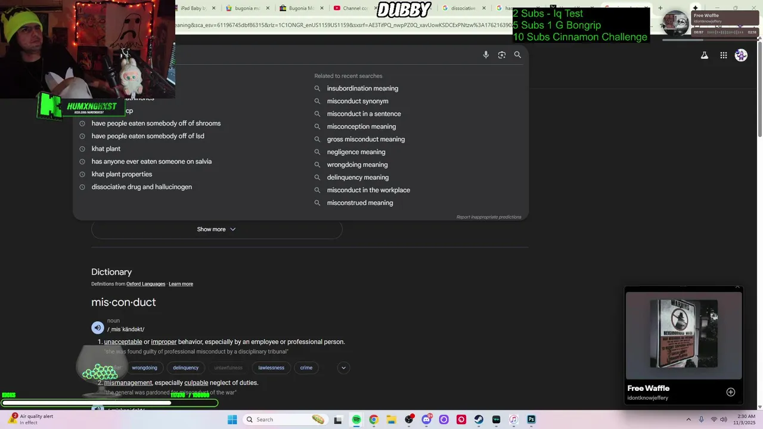Screen dimensions: 763x429
Task: Click the mismanagement word link
Action: coord(128,383)
